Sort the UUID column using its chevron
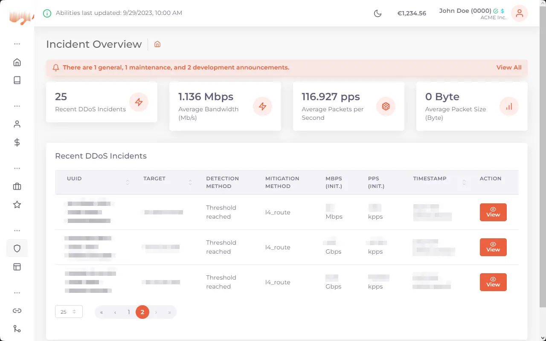 (x=128, y=182)
